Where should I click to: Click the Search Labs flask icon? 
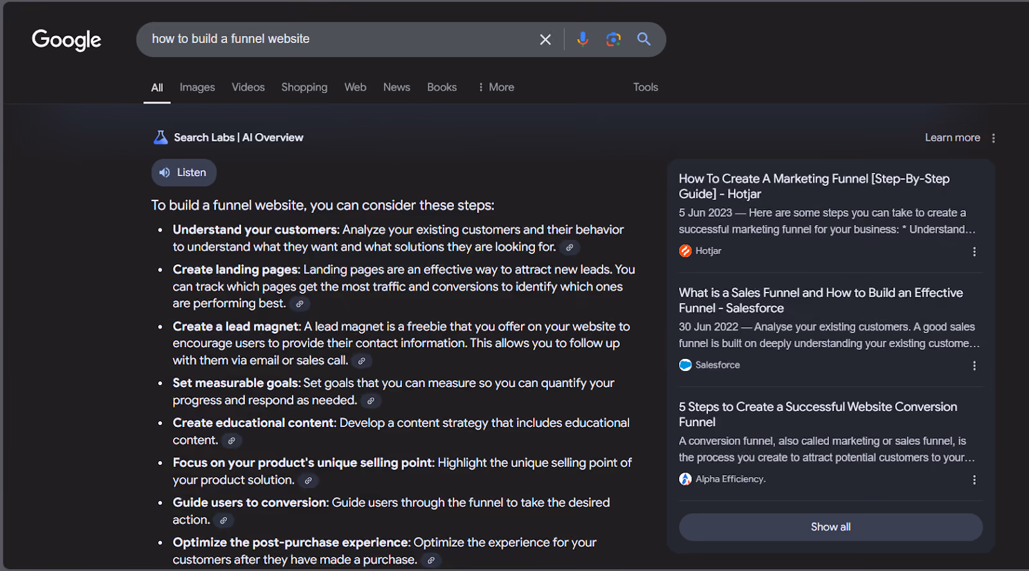160,137
